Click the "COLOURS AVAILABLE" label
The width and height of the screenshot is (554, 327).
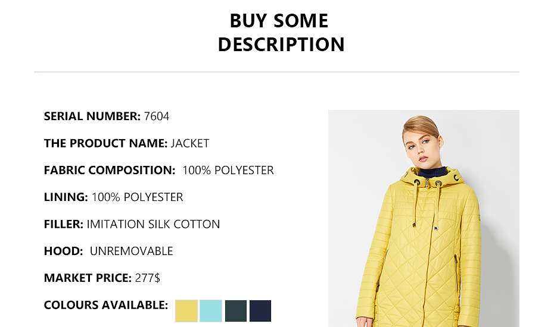tap(106, 305)
